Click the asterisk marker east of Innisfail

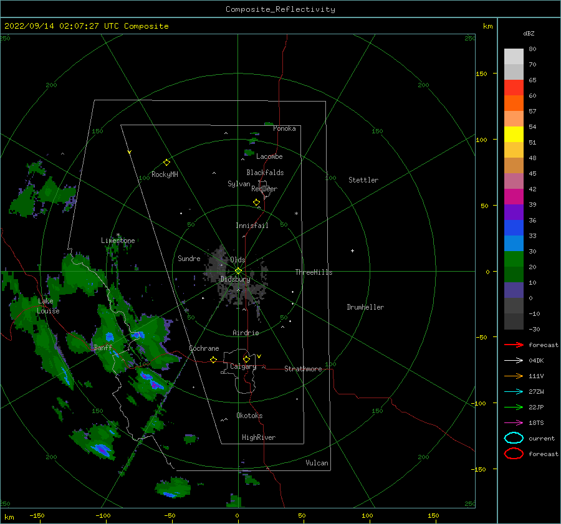coord(296,214)
